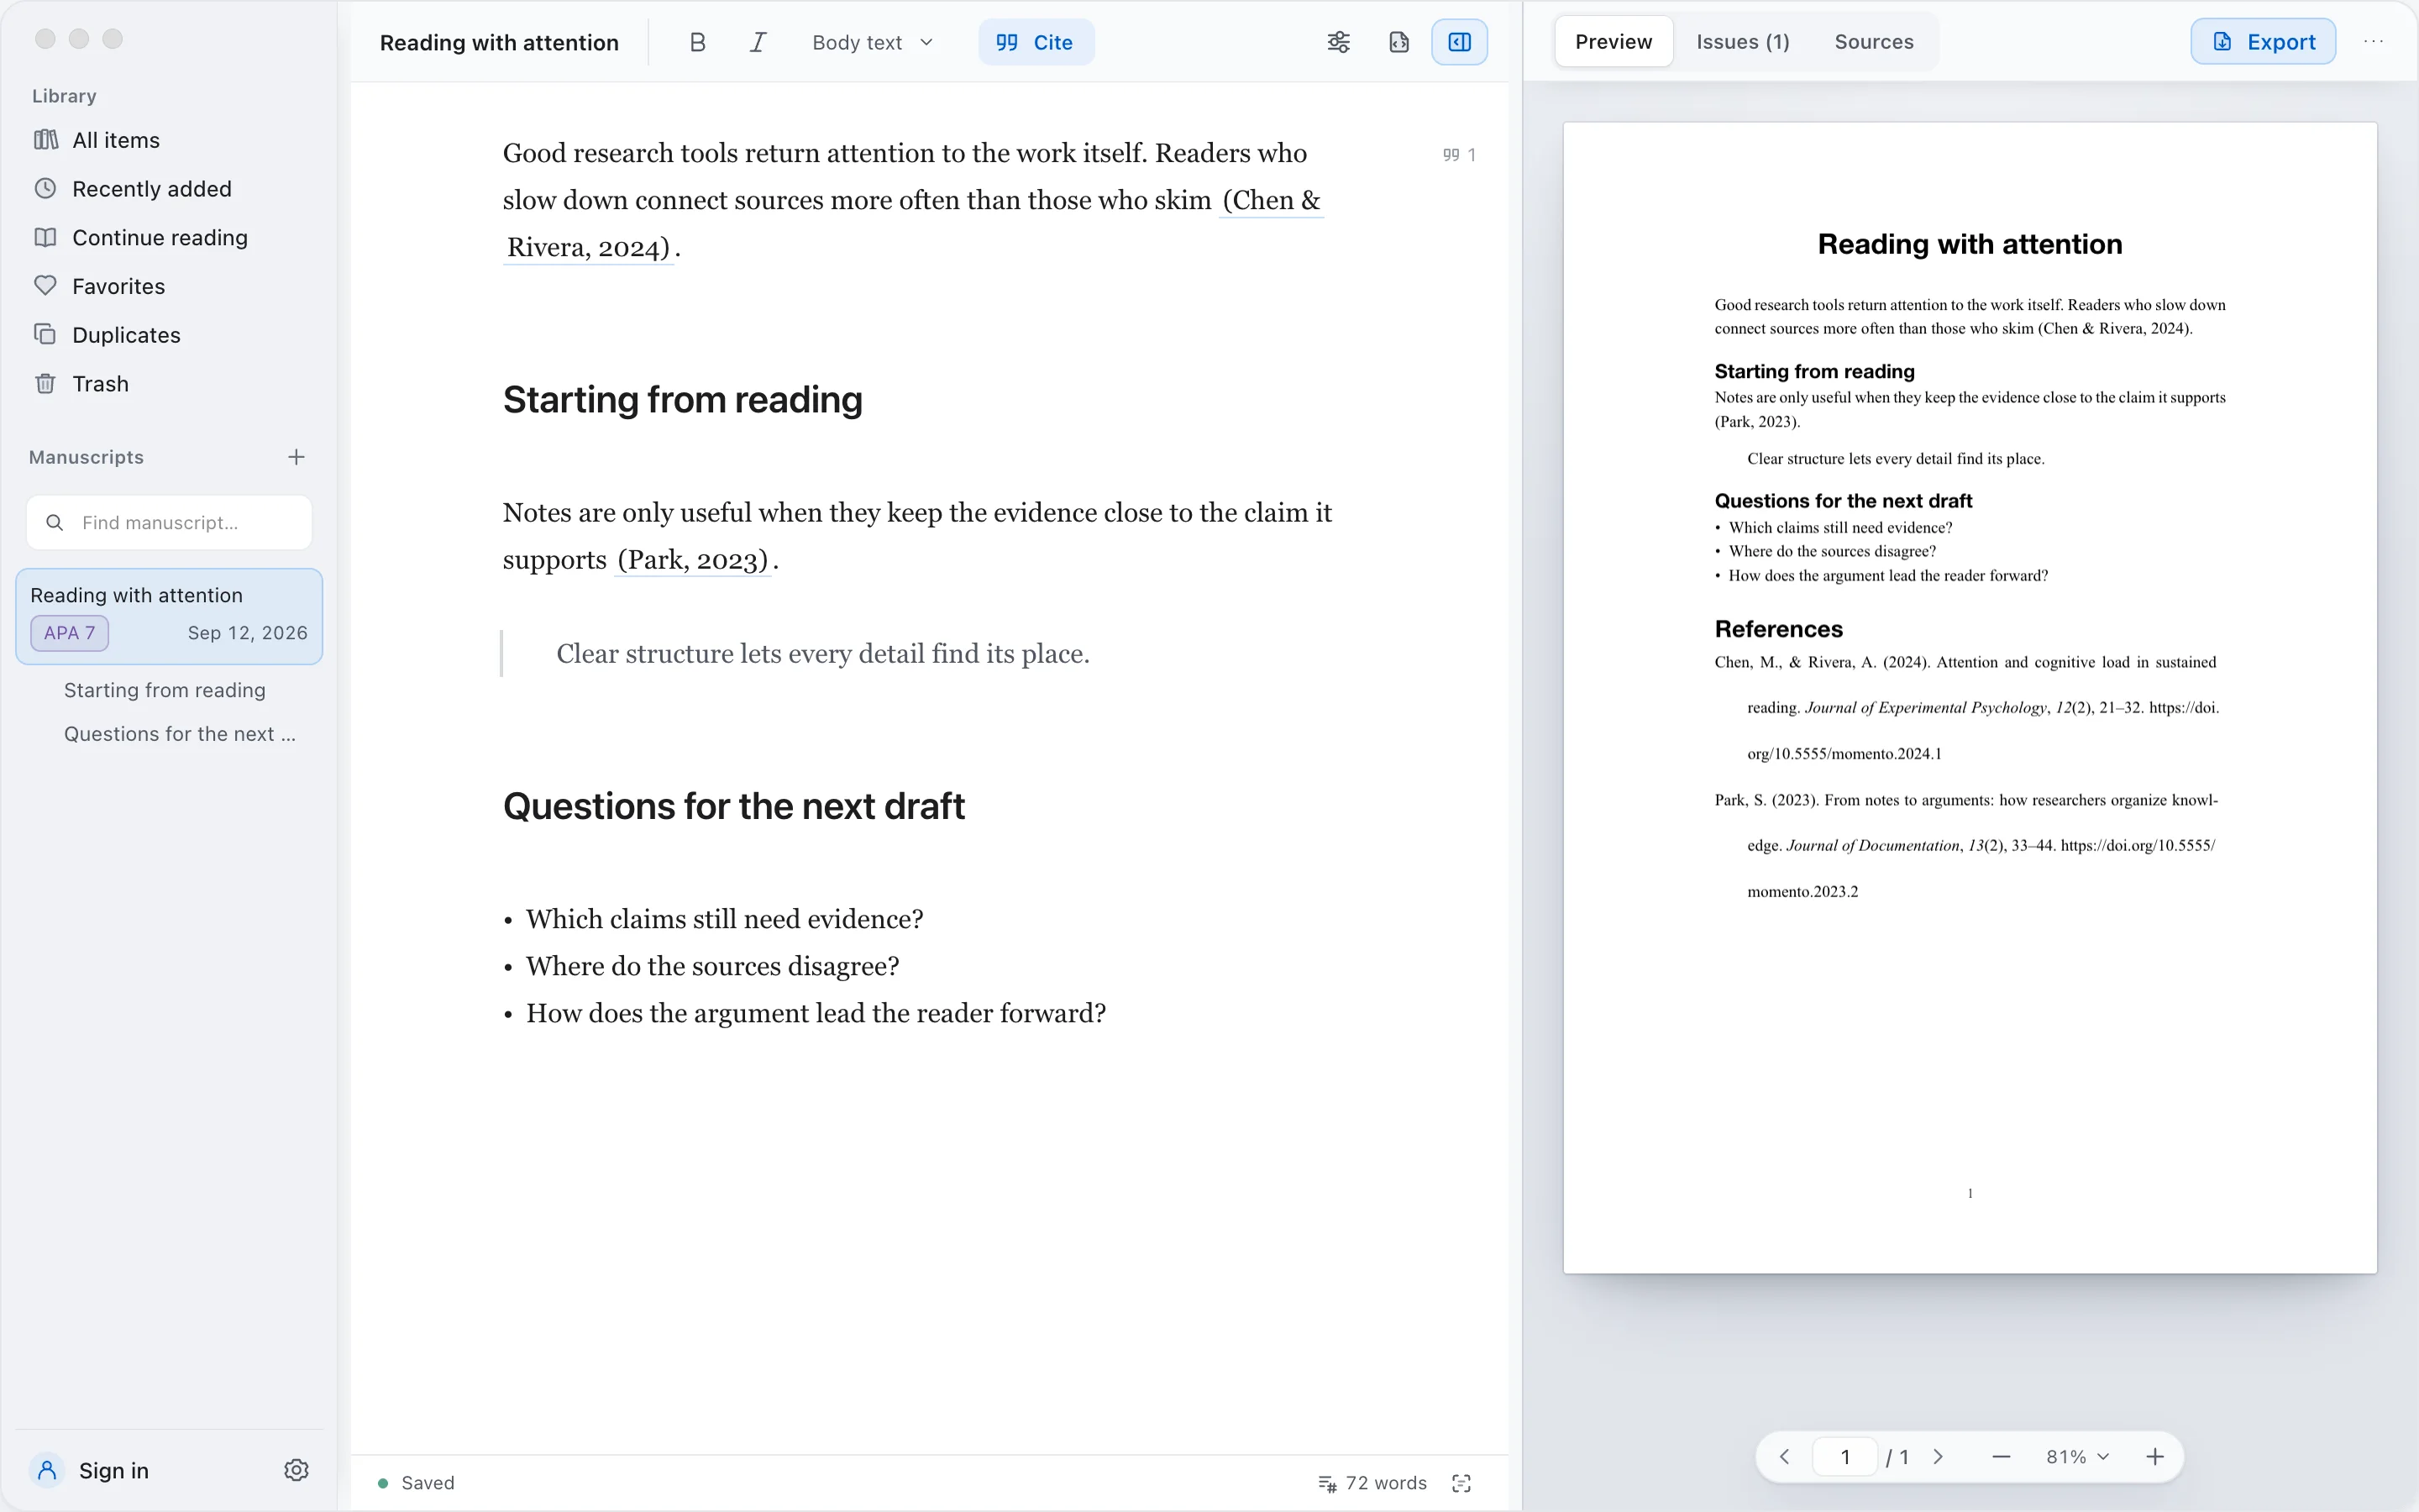The image size is (2419, 1512).
Task: Toggle focus mode icon in the status bar
Action: tap(1461, 1483)
